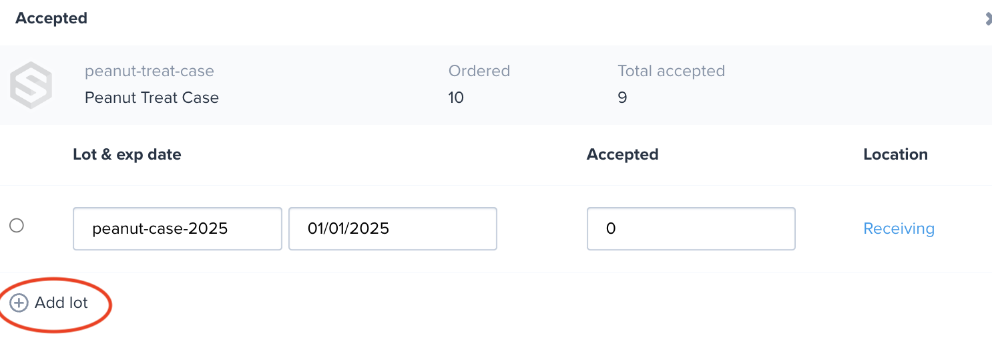Focus the 01/01/2025 expiration date field
The height and width of the screenshot is (362, 992).
click(393, 228)
